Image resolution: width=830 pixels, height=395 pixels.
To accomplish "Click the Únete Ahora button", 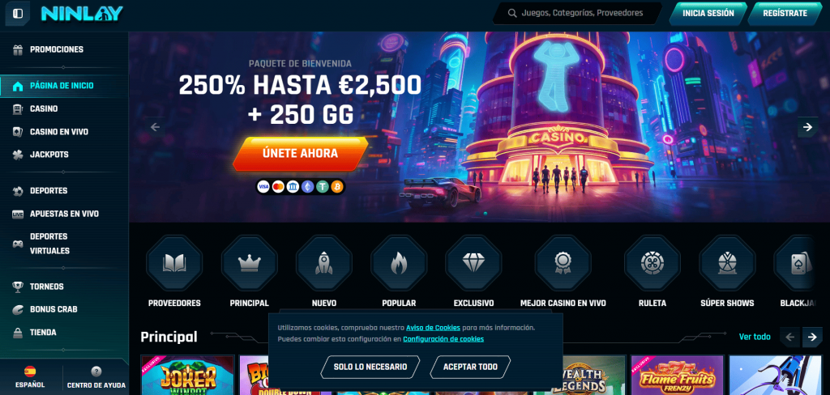I will [300, 154].
